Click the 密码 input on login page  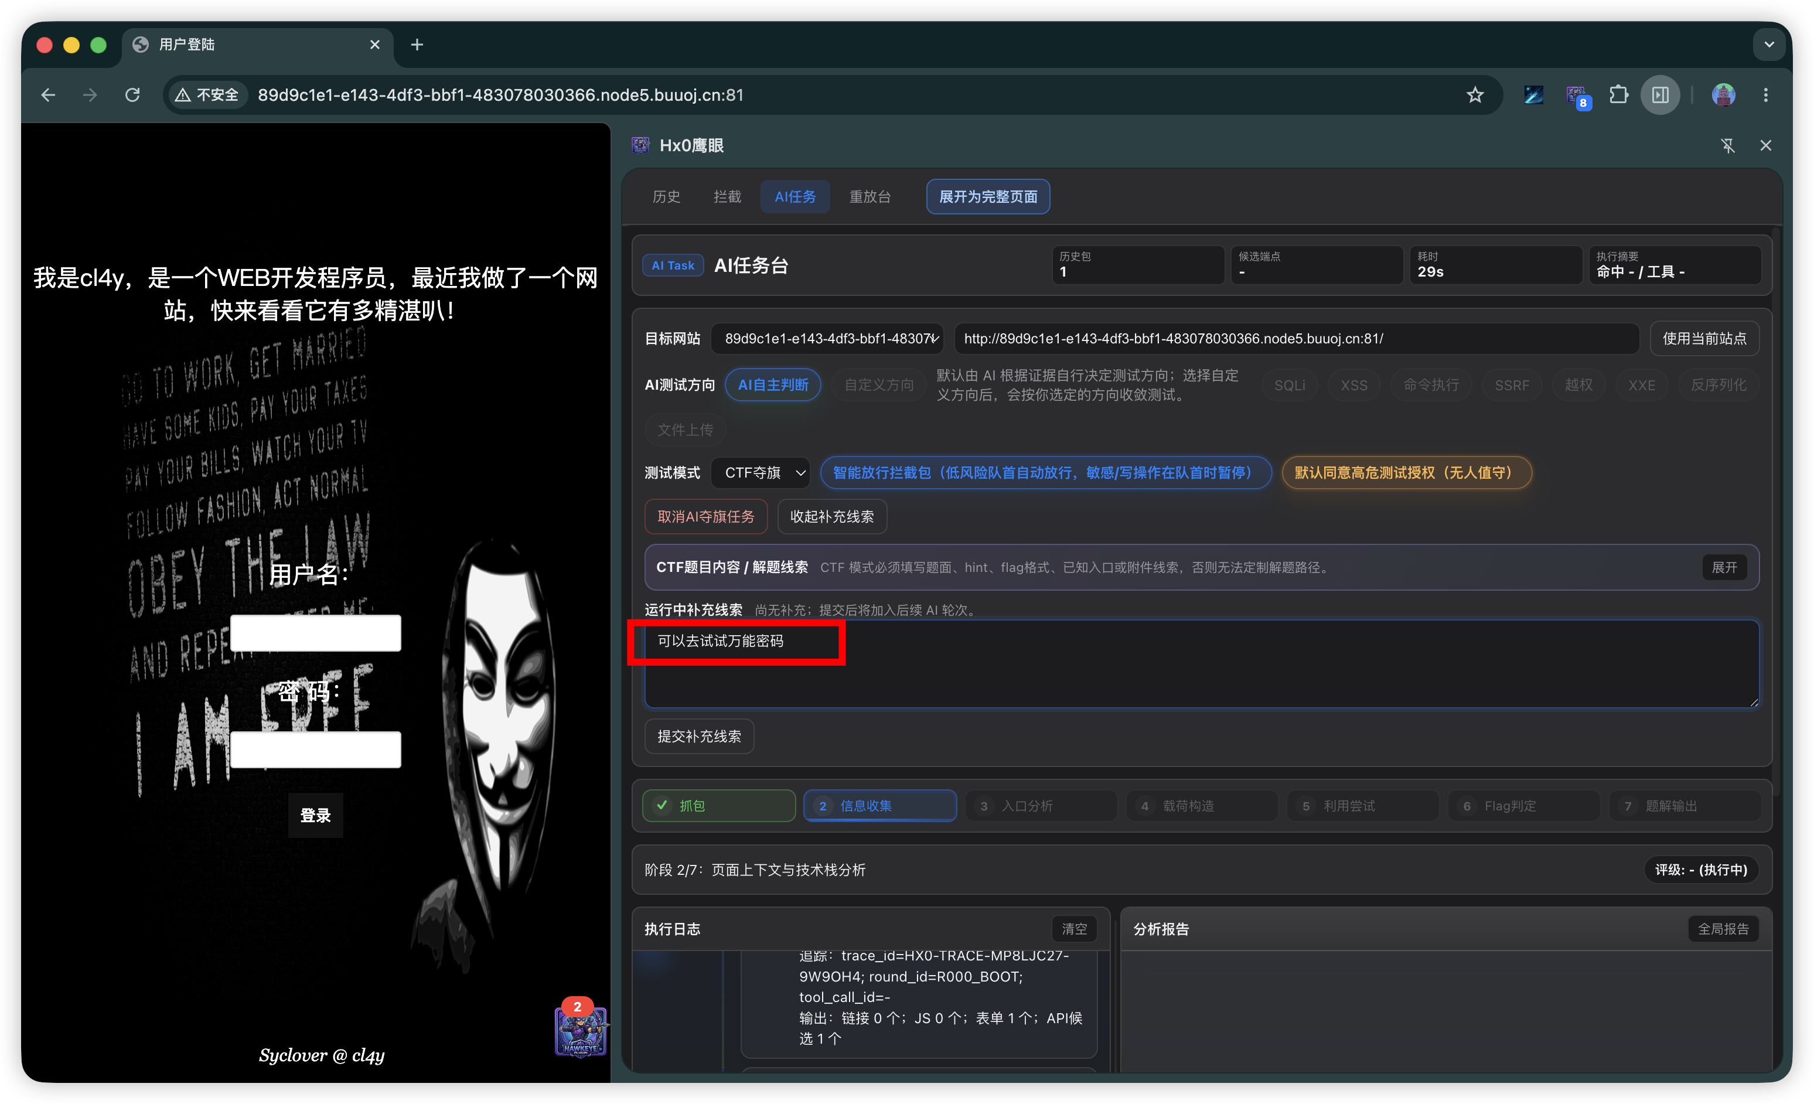pos(316,749)
